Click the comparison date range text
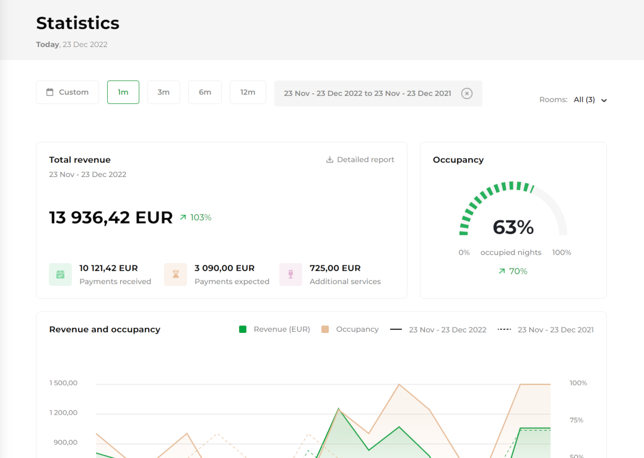This screenshot has width=644, height=458. click(367, 93)
